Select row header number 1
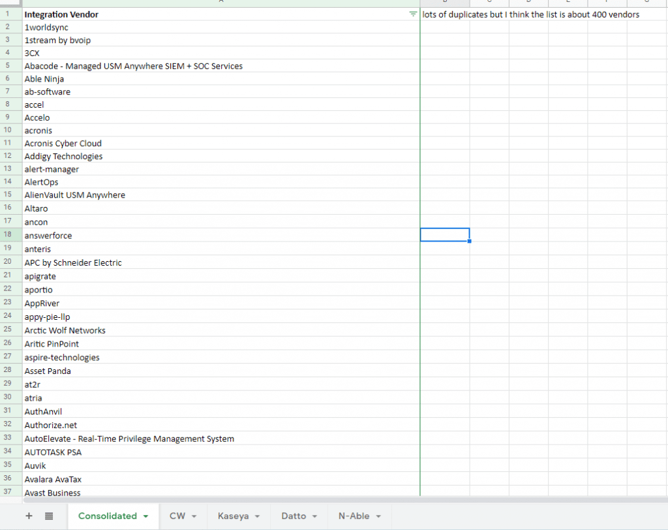 11,14
